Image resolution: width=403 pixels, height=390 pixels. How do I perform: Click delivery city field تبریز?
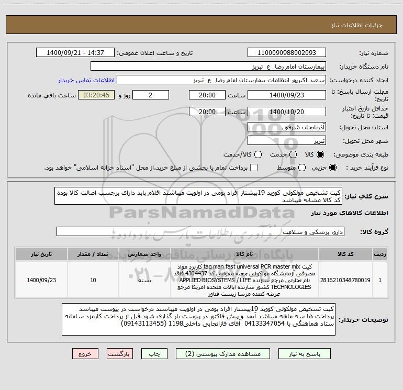tap(287, 140)
